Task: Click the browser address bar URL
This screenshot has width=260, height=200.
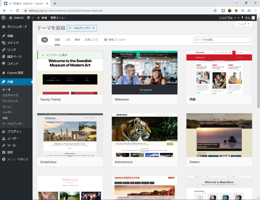Action: (x=66, y=11)
